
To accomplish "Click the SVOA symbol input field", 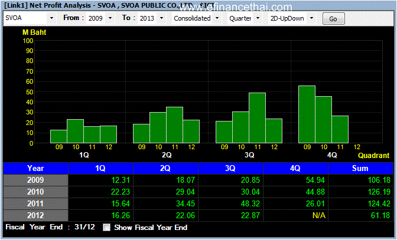I will pyautogui.click(x=26, y=18).
